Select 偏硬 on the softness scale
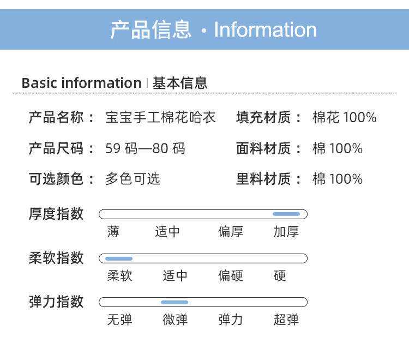 (231, 276)
